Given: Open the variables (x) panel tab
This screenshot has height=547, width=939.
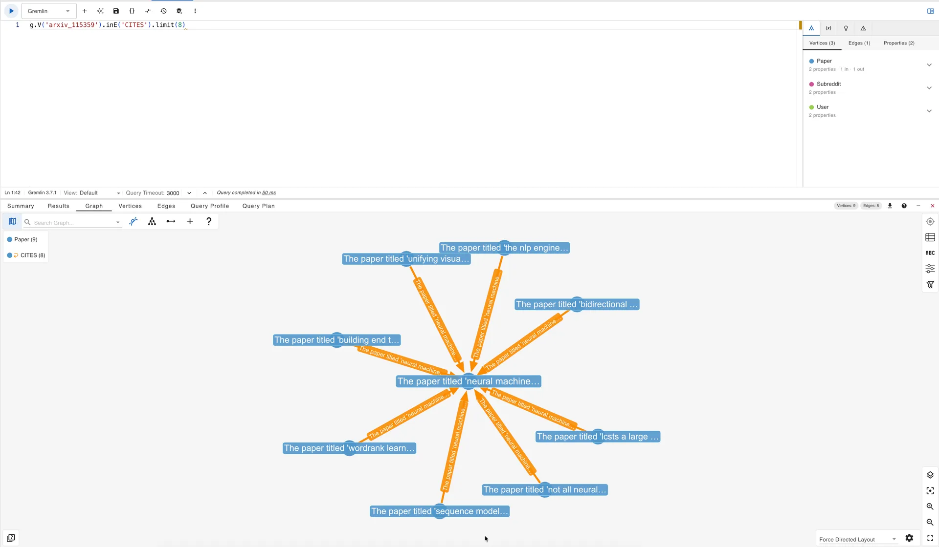Looking at the screenshot, I should pyautogui.click(x=828, y=28).
